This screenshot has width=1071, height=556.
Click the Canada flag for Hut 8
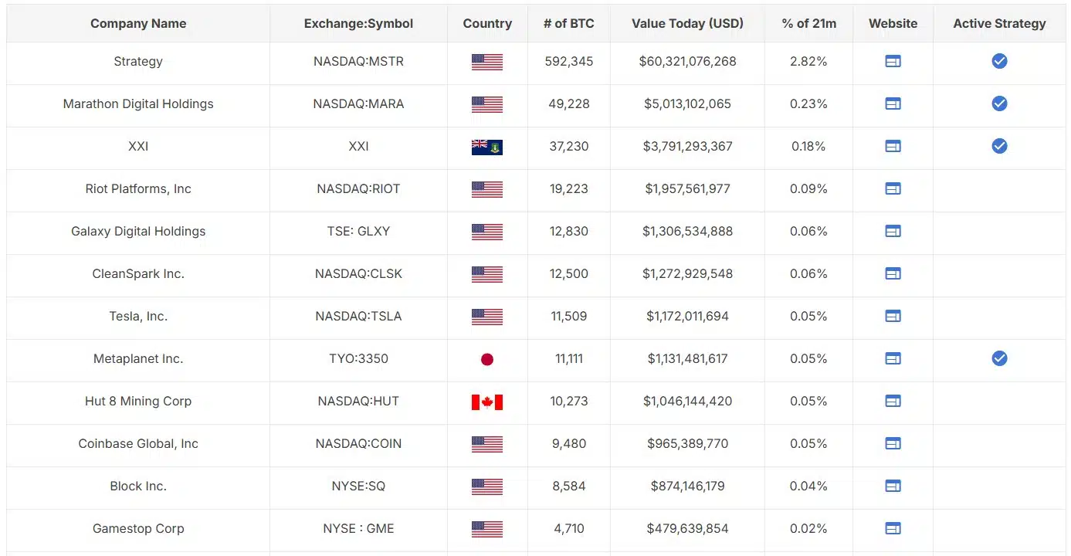tap(487, 402)
